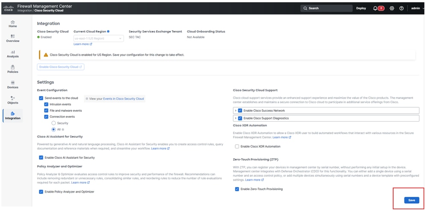
Task: Select the Security connection events radio button
Action: (x=54, y=123)
